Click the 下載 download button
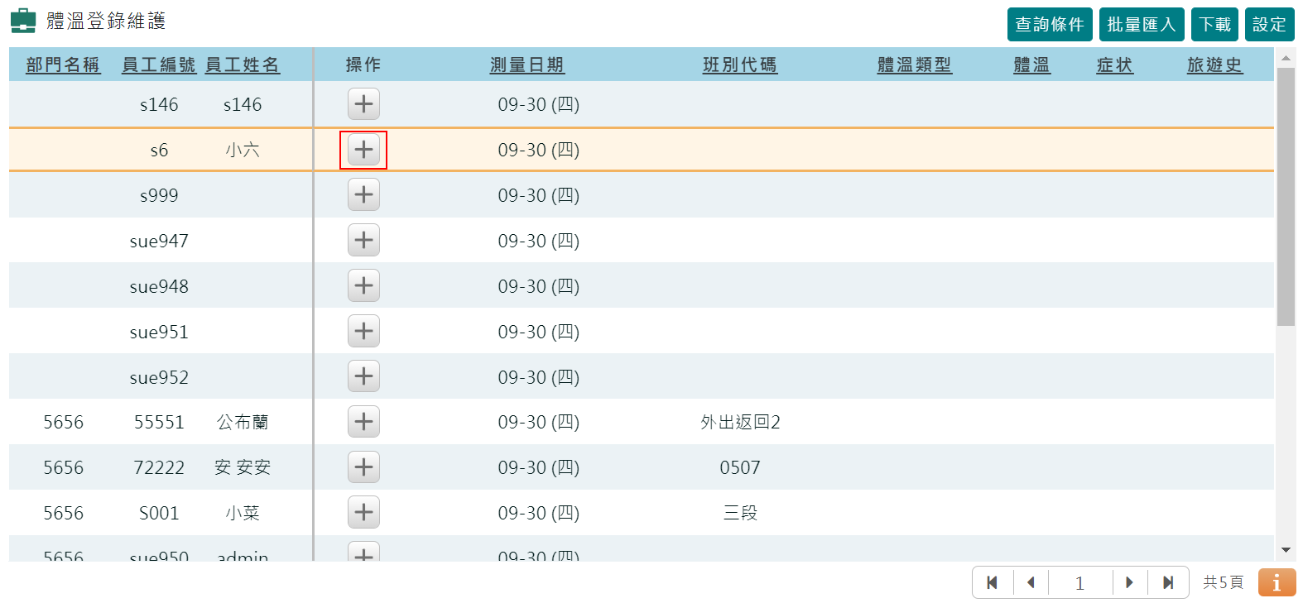The image size is (1303, 603). click(1214, 25)
